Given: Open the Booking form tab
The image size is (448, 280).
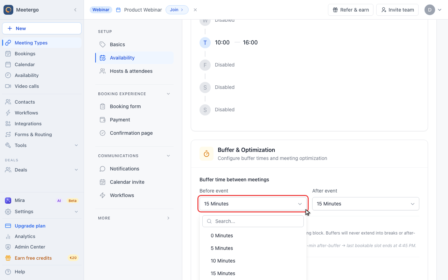Looking at the screenshot, I should [134, 106].
